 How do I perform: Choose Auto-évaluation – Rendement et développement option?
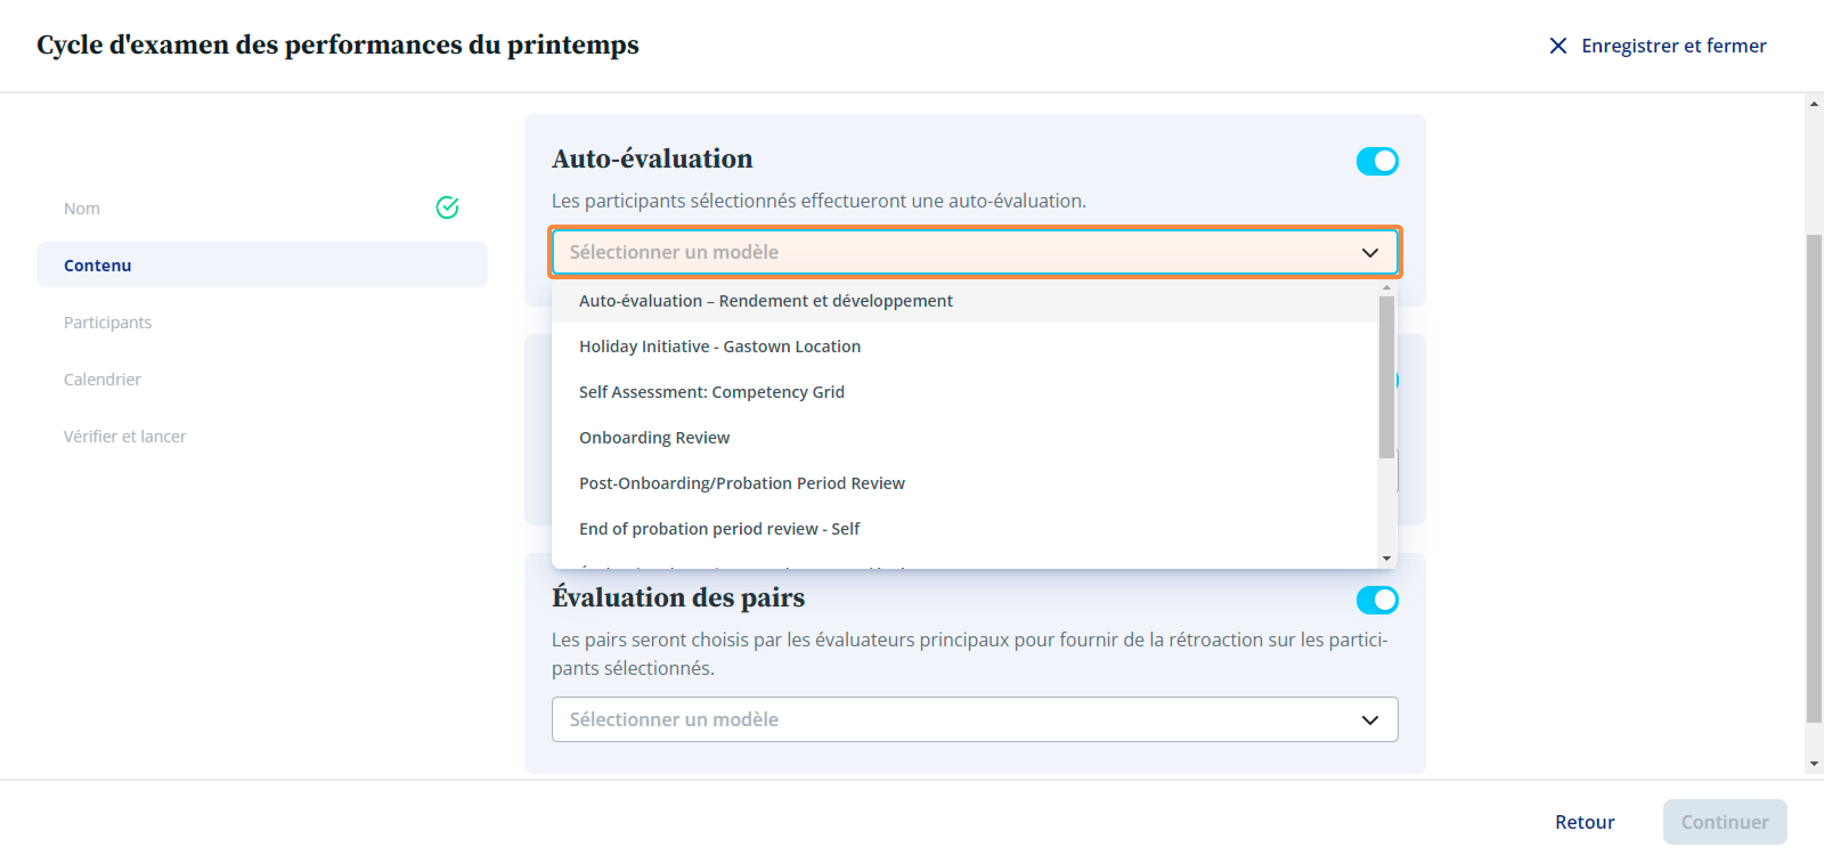766,301
